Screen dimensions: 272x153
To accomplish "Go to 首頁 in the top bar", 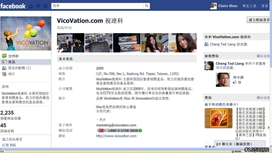I will [x=265, y=6].
